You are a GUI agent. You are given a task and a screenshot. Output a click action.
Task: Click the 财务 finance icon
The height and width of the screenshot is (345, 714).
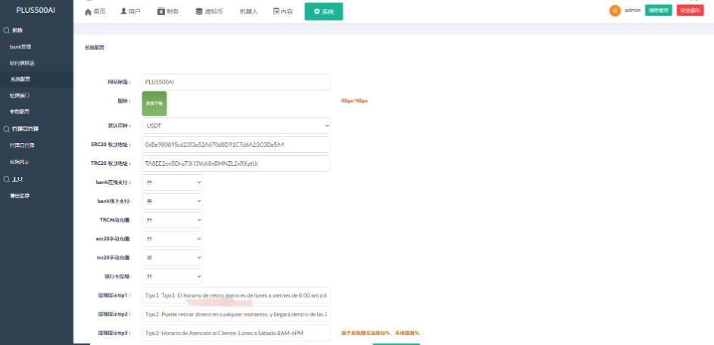pyautogui.click(x=161, y=11)
